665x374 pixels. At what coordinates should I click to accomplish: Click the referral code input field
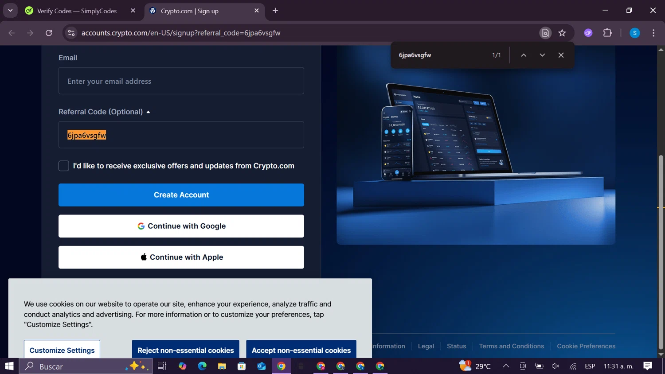(181, 135)
